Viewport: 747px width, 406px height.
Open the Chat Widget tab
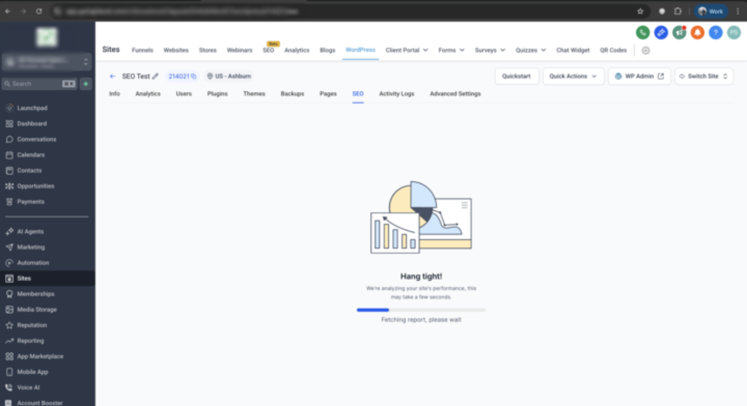pos(573,50)
